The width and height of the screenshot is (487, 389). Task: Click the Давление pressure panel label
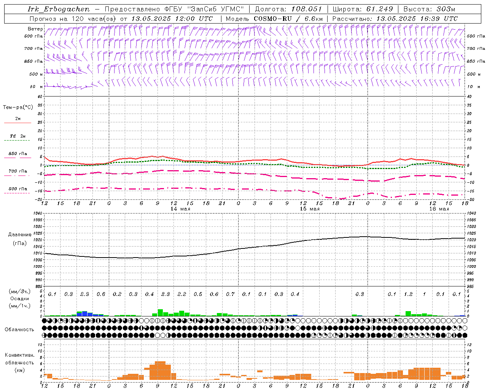(20, 235)
